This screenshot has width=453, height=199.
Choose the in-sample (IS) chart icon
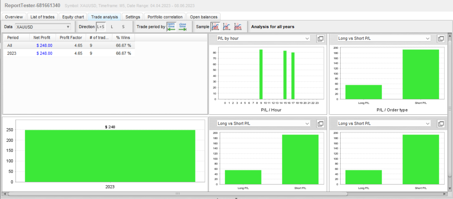click(x=226, y=27)
